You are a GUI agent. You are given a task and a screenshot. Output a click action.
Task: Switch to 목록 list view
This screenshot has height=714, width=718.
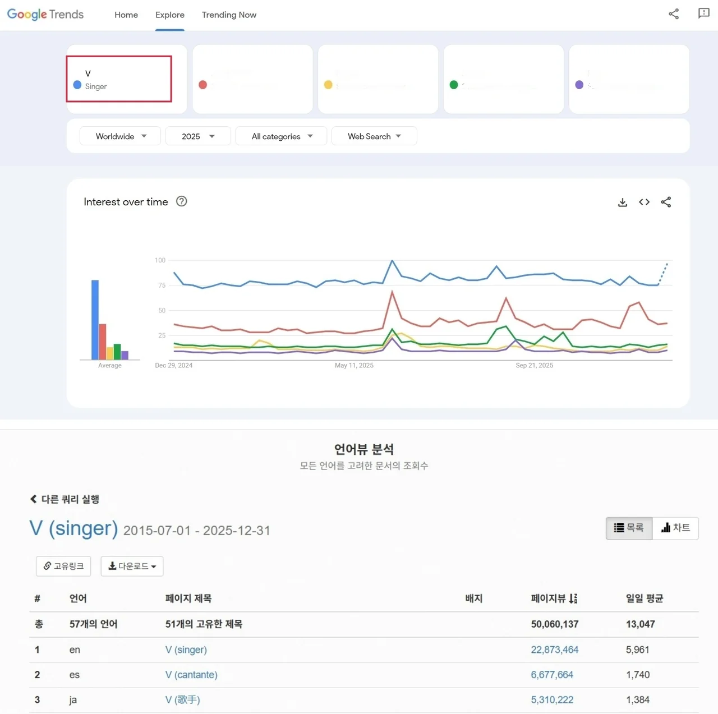tap(629, 528)
